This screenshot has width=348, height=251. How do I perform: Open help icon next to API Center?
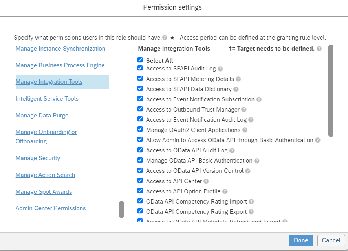click(206, 181)
